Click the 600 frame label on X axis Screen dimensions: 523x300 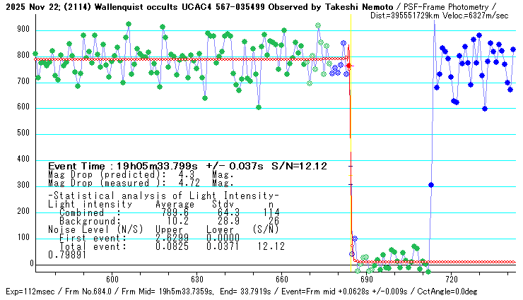[x=112, y=279]
